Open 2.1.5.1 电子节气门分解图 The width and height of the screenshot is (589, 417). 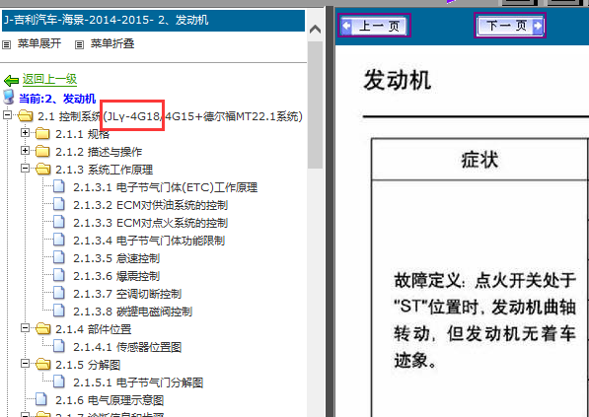coord(138,382)
